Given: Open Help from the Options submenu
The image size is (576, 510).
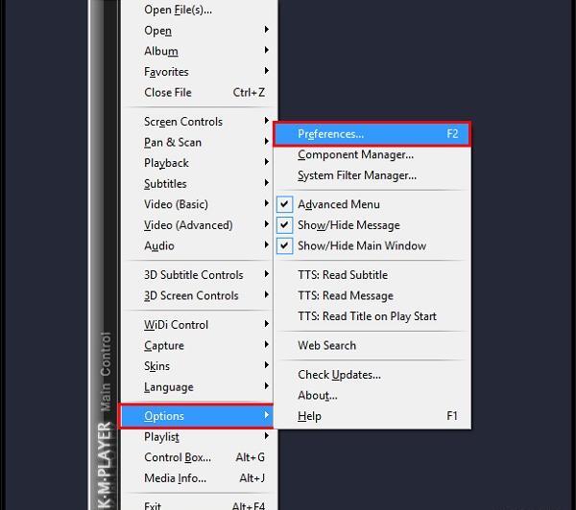Looking at the screenshot, I should click(372, 416).
